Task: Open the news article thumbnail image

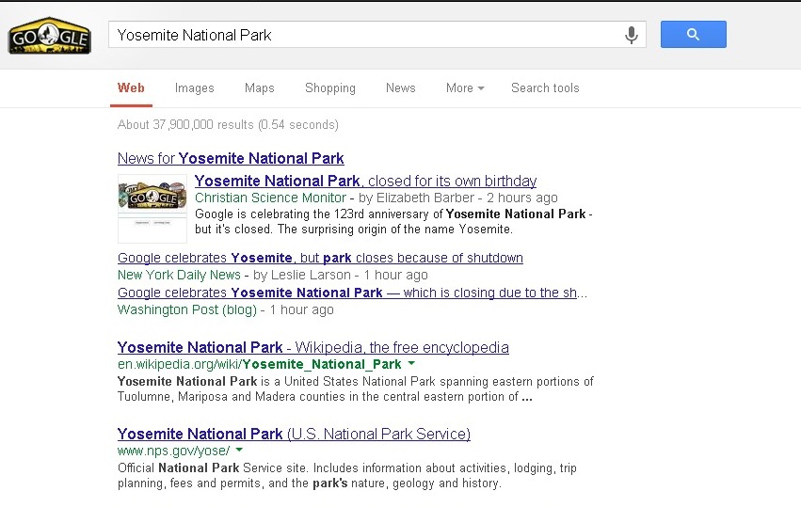Action: click(152, 208)
